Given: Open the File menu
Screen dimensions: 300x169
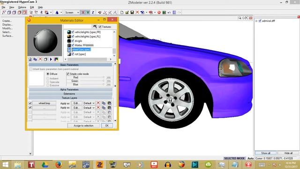Looking at the screenshot, I should tap(3, 8).
